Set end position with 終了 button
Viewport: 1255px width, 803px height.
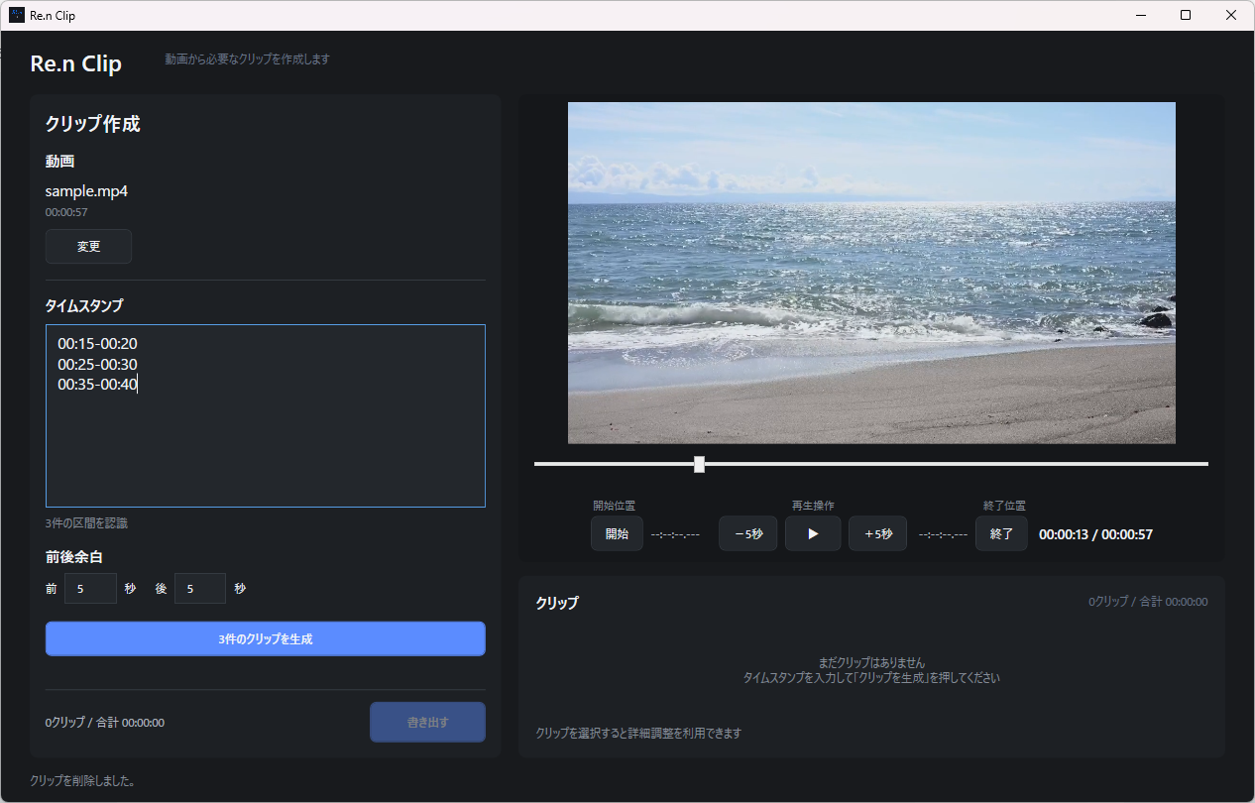1001,533
